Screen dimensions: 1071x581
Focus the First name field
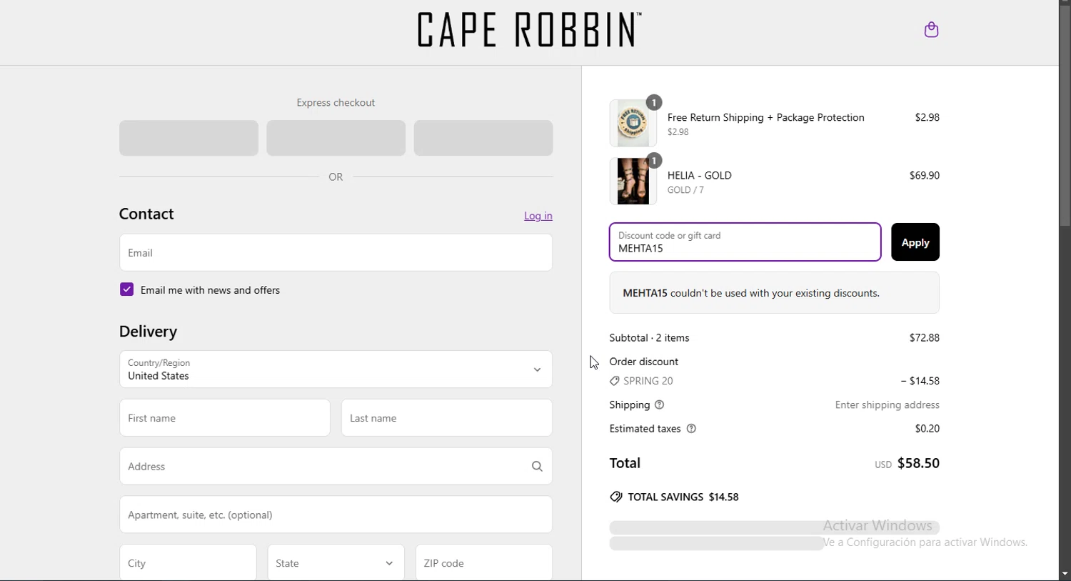224,418
